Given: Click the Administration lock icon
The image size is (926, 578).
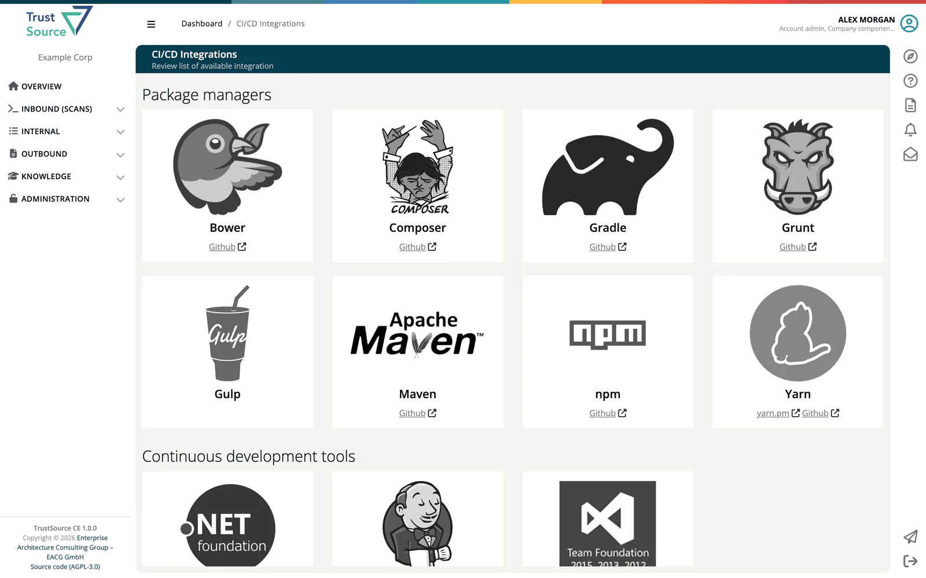Looking at the screenshot, I should 13,198.
